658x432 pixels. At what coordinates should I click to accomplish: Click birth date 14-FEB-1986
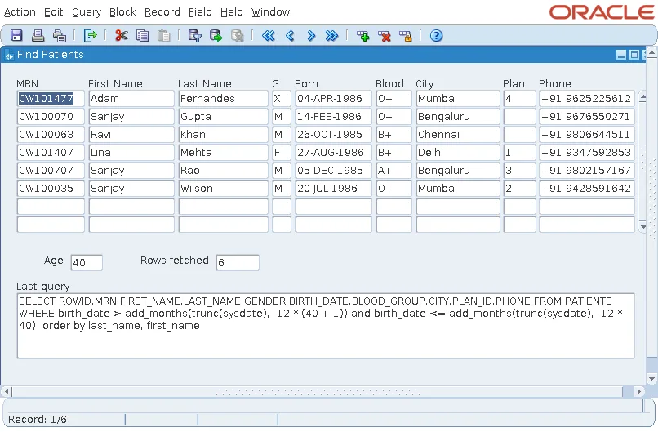coord(334,117)
